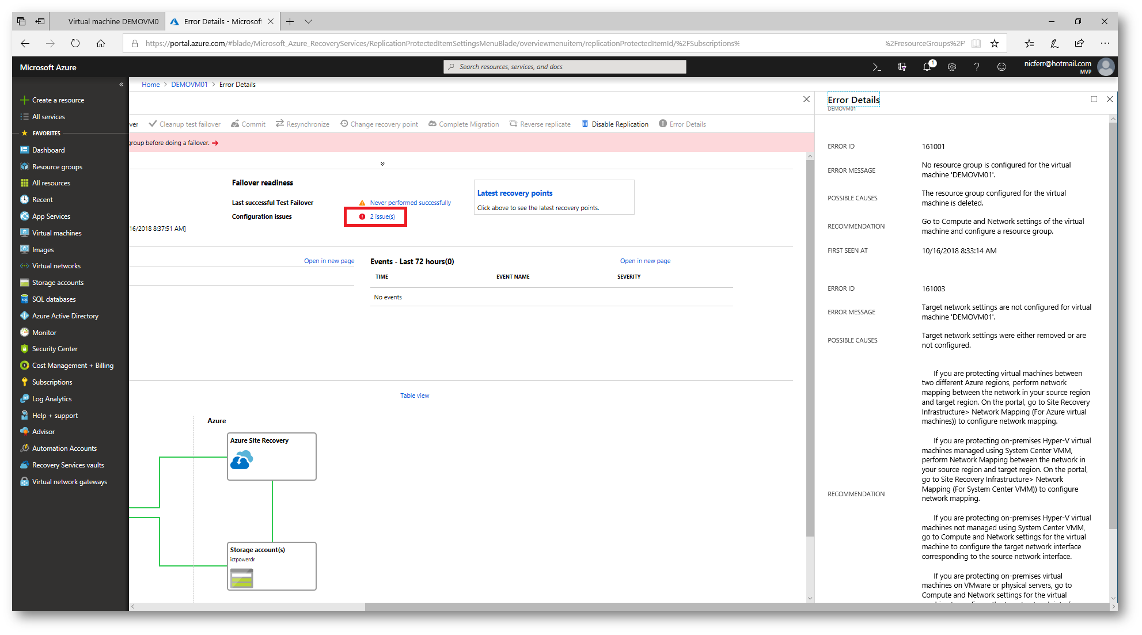This screenshot has width=1142, height=635.
Task: Maximize the Error Details blade
Action: (1094, 100)
